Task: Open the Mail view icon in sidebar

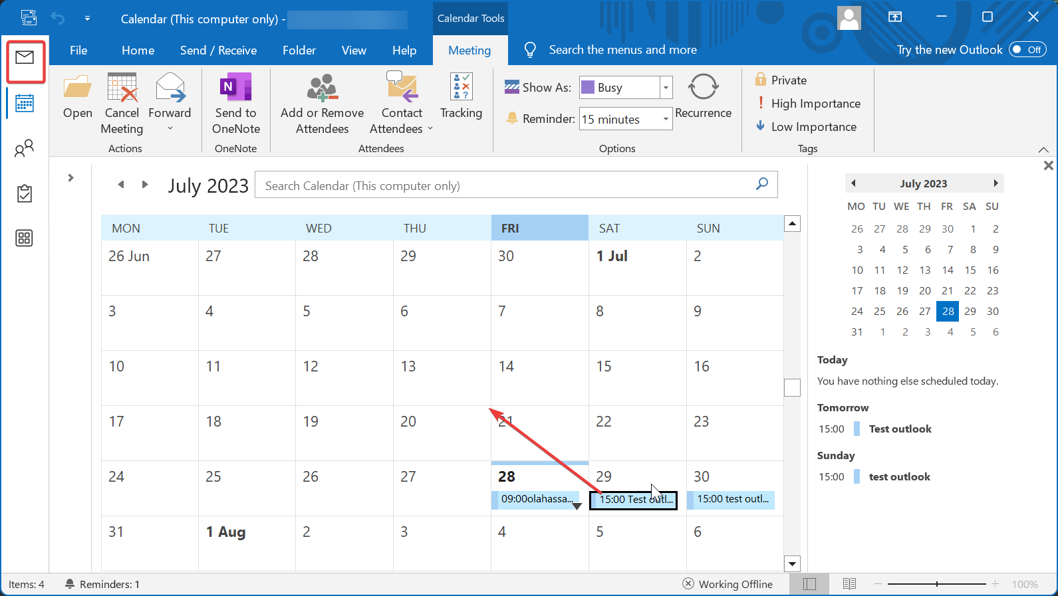Action: point(25,58)
